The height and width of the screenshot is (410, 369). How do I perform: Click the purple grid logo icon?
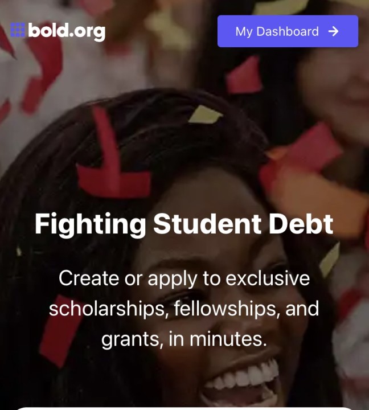click(x=18, y=30)
